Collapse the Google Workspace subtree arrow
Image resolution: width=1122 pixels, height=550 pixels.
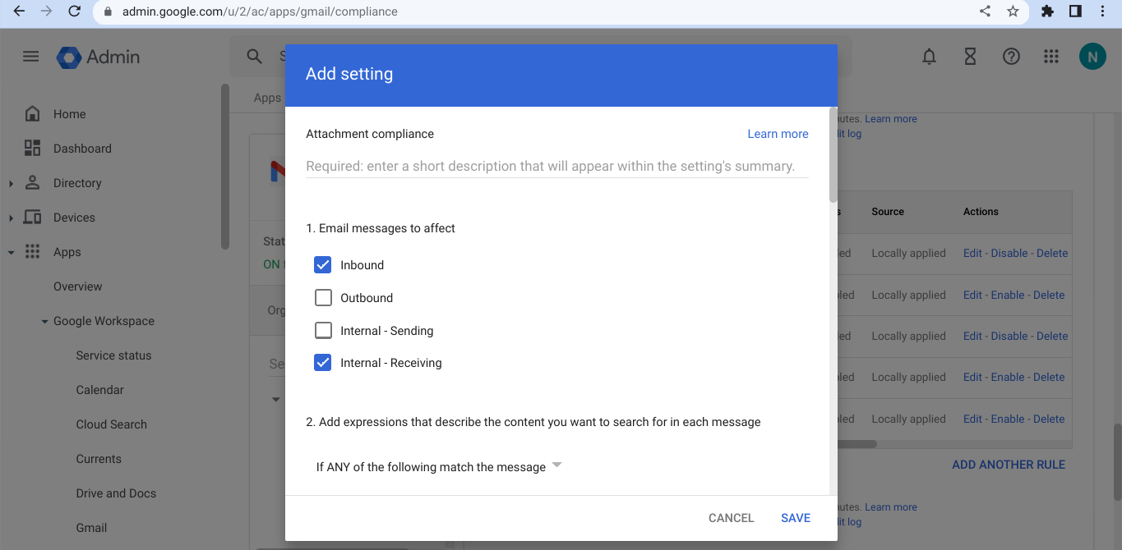point(44,322)
